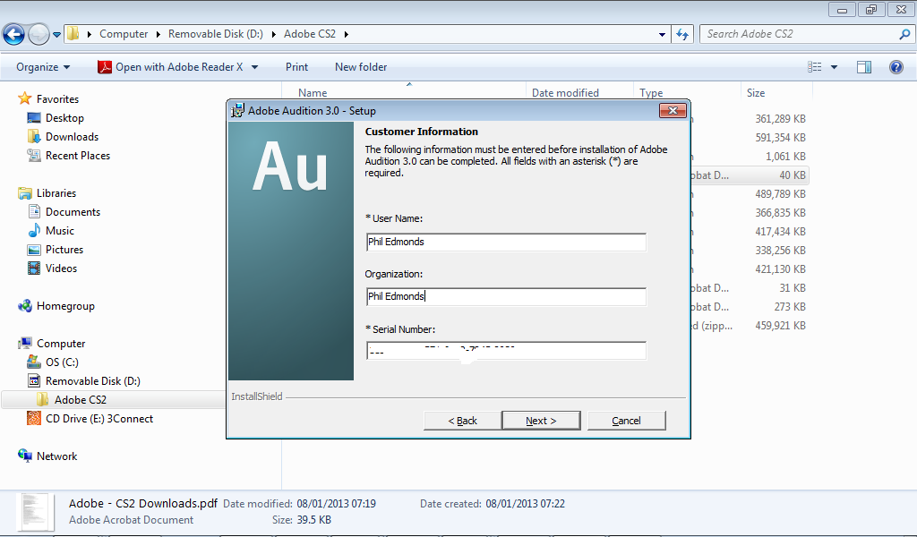Screen dimensions: 917x537
Task: Click the PDF thumbnail in details pane
Action: (x=35, y=512)
